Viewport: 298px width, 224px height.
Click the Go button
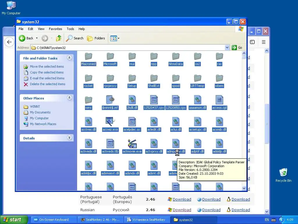pos(237,48)
